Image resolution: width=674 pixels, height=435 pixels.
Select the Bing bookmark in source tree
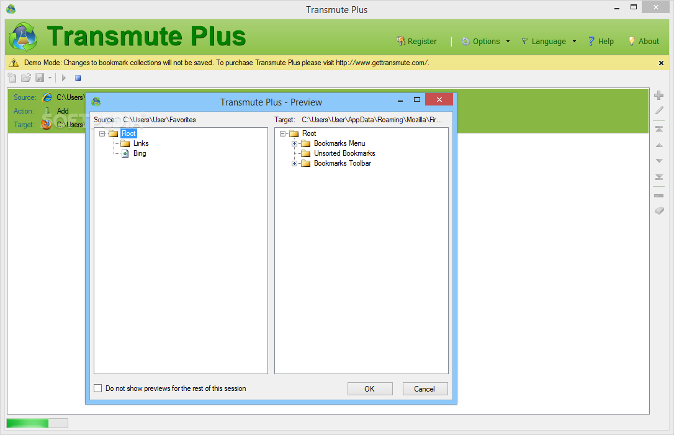[x=140, y=153]
